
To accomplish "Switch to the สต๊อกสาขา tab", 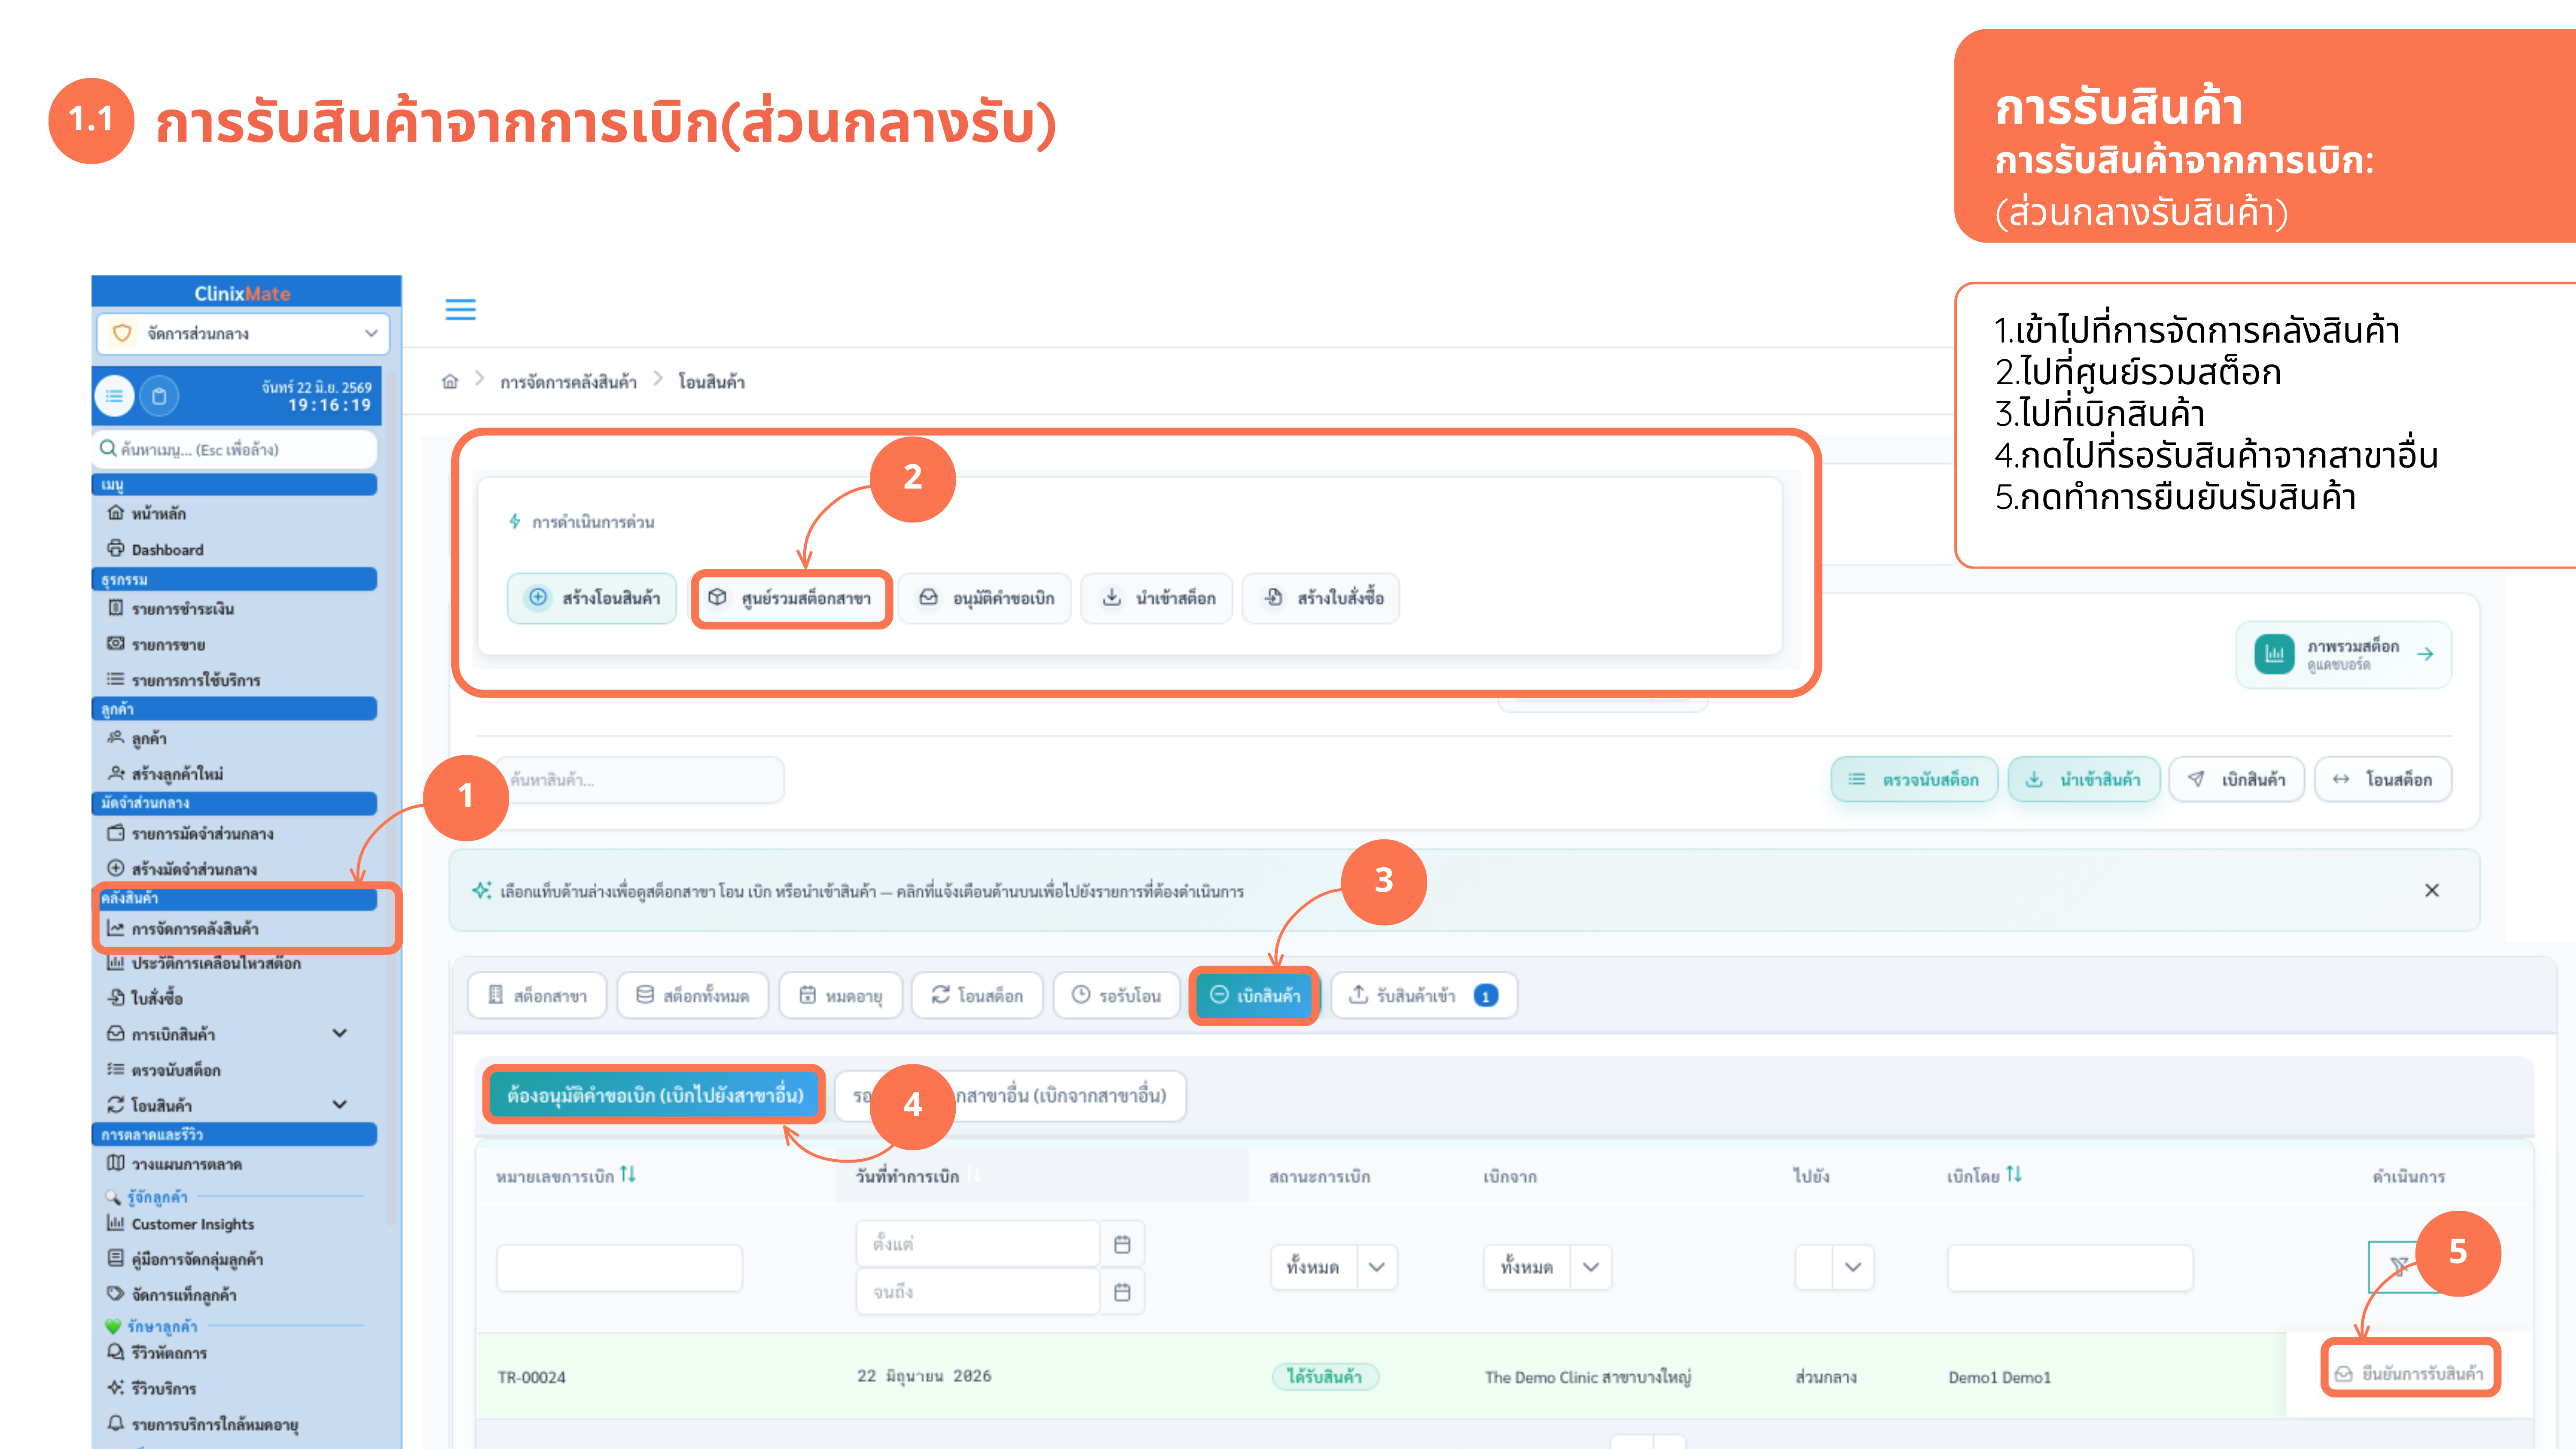I will [537, 995].
